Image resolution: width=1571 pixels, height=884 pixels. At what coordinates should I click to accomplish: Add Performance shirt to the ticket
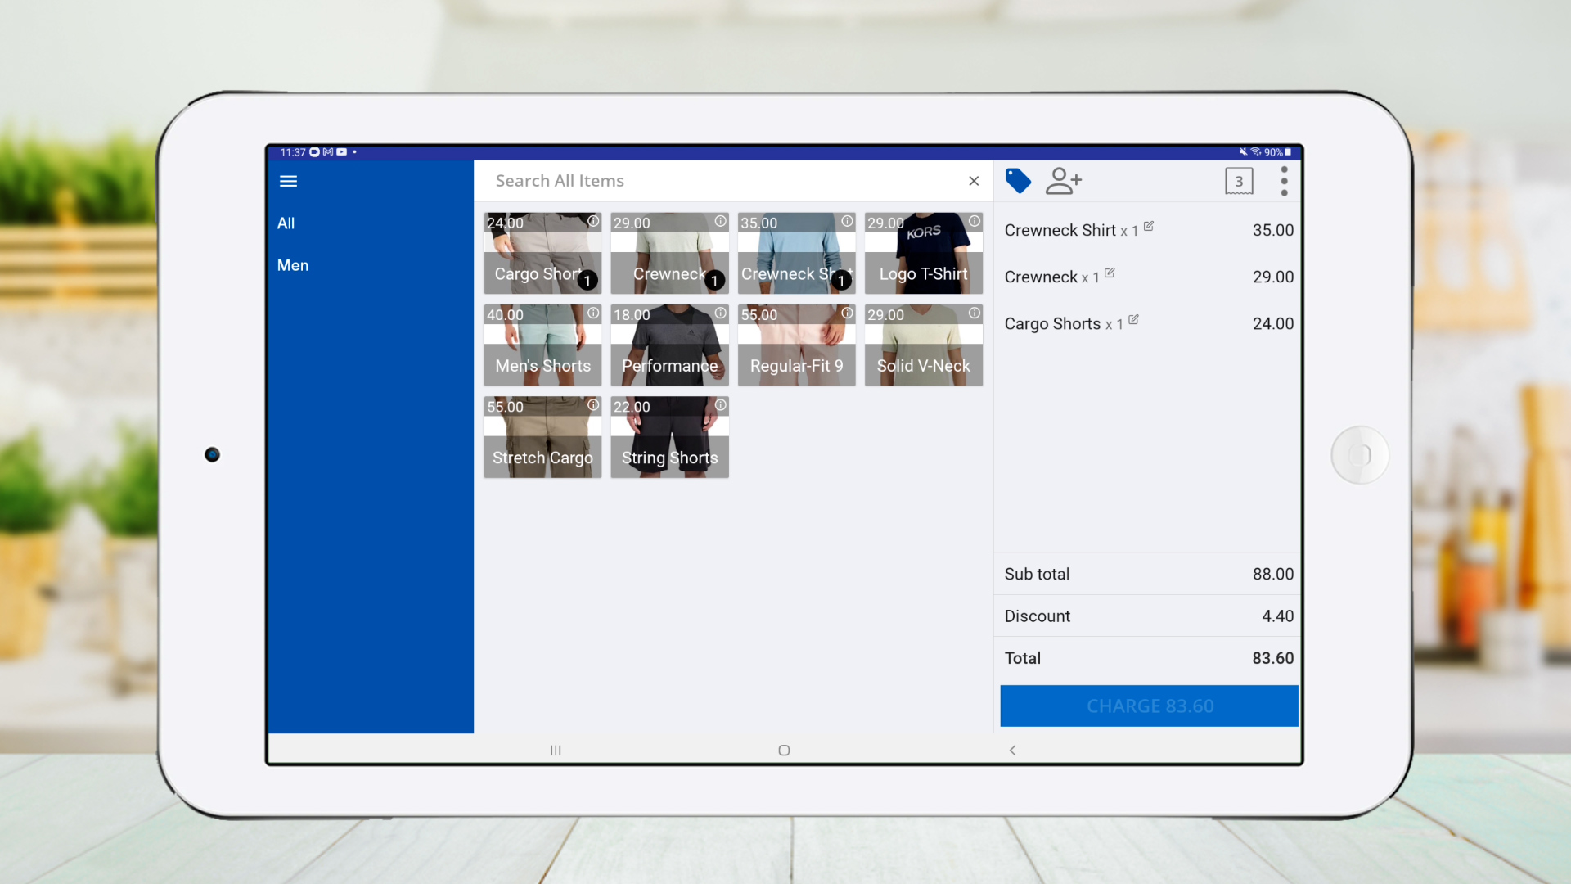[669, 346]
